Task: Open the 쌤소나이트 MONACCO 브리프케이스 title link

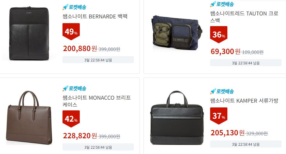Action: (97, 101)
